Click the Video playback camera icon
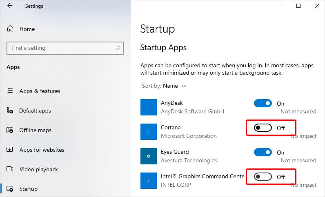This screenshot has height=197, width=325. pyautogui.click(x=10, y=169)
